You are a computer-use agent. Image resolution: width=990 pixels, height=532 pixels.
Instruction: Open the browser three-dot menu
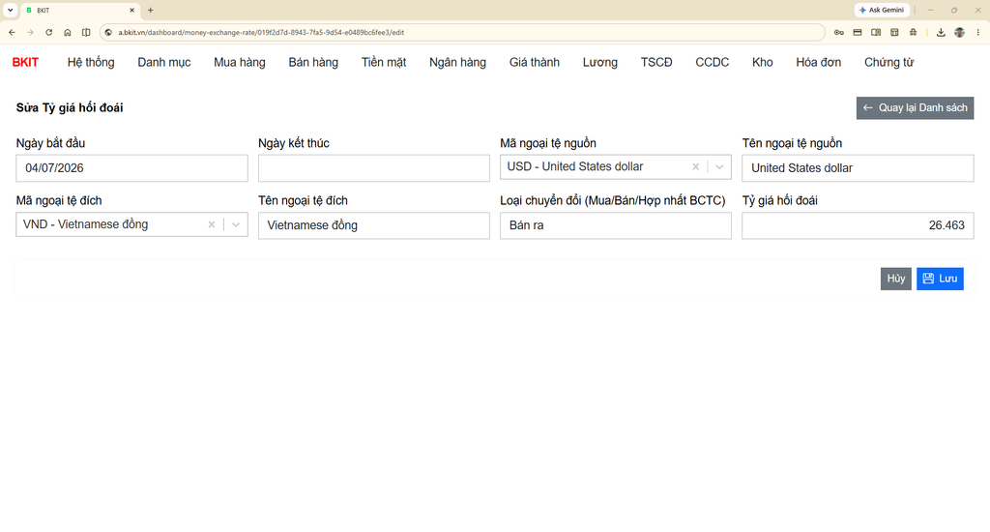coord(978,32)
